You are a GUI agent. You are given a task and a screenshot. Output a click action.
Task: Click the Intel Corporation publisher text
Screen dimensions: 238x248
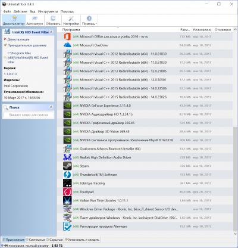16,86
